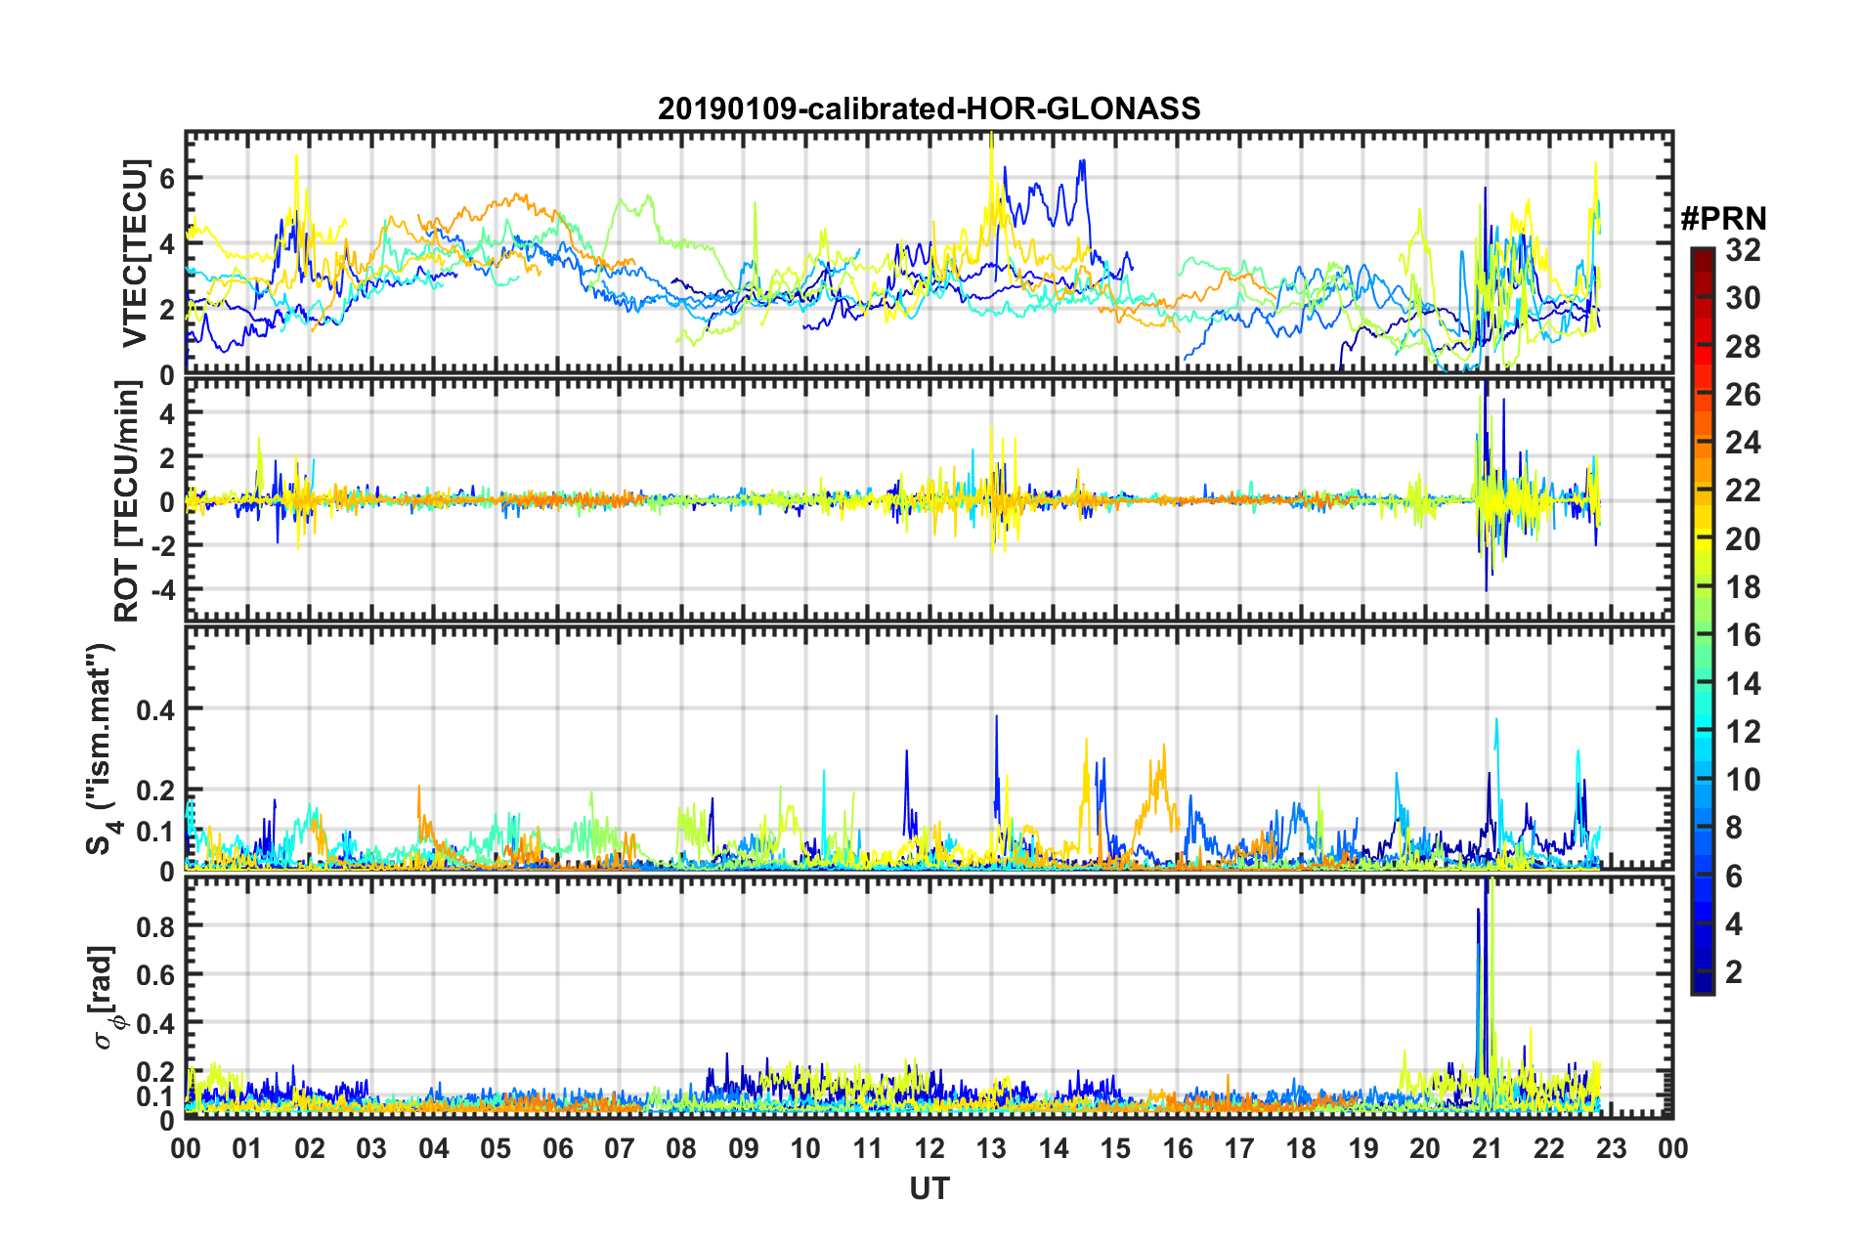Screen dimensions: 1859x1243
Task: Click the 0.8 tick label in the sigma-phi panel
Action: pyautogui.click(x=156, y=925)
